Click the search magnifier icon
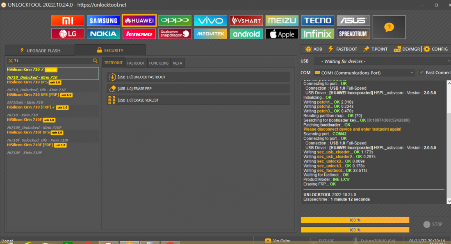This screenshot has height=244, width=451. coord(95,61)
